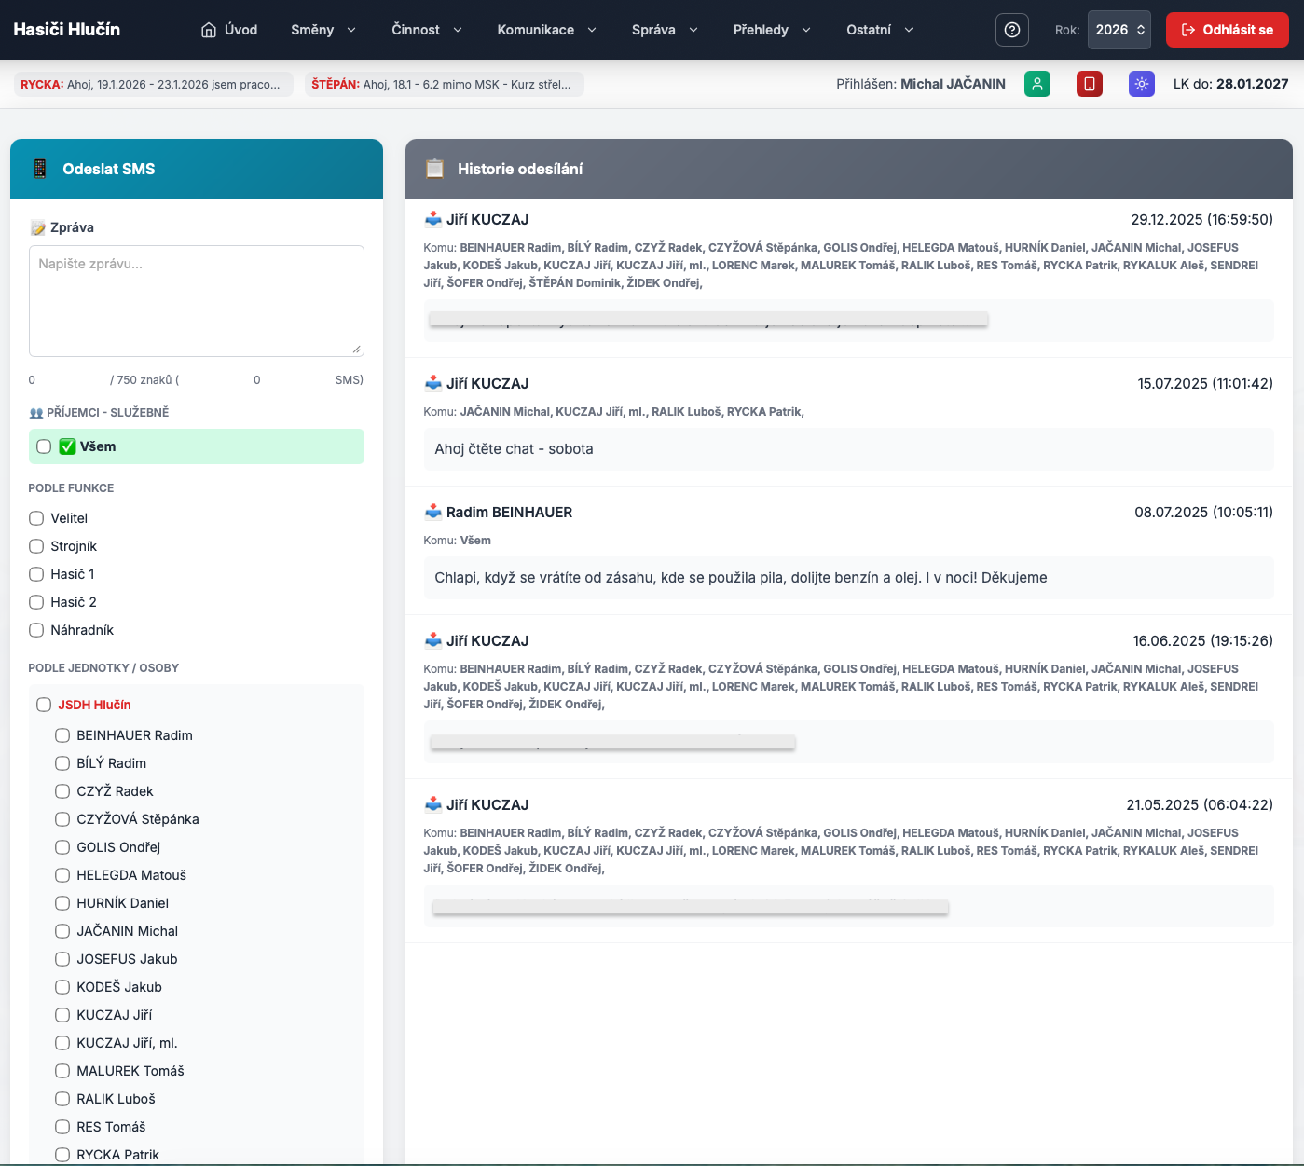Expand the Přehledy dropdown menu
The image size is (1304, 1166).
tap(771, 30)
